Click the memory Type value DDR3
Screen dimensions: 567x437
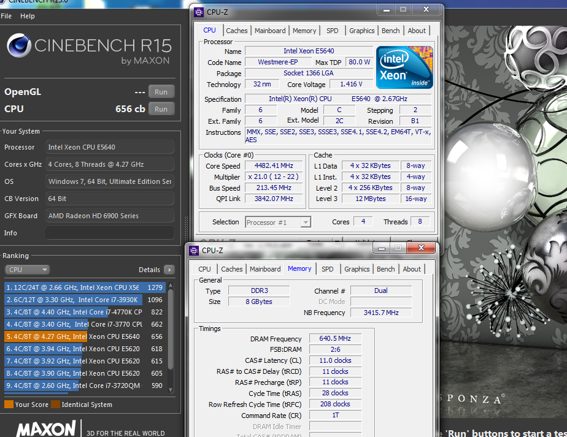tap(260, 291)
